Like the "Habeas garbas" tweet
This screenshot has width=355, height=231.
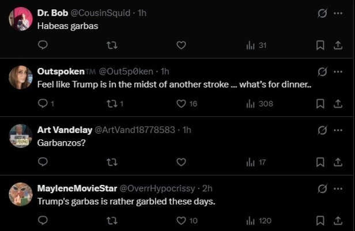(x=181, y=46)
